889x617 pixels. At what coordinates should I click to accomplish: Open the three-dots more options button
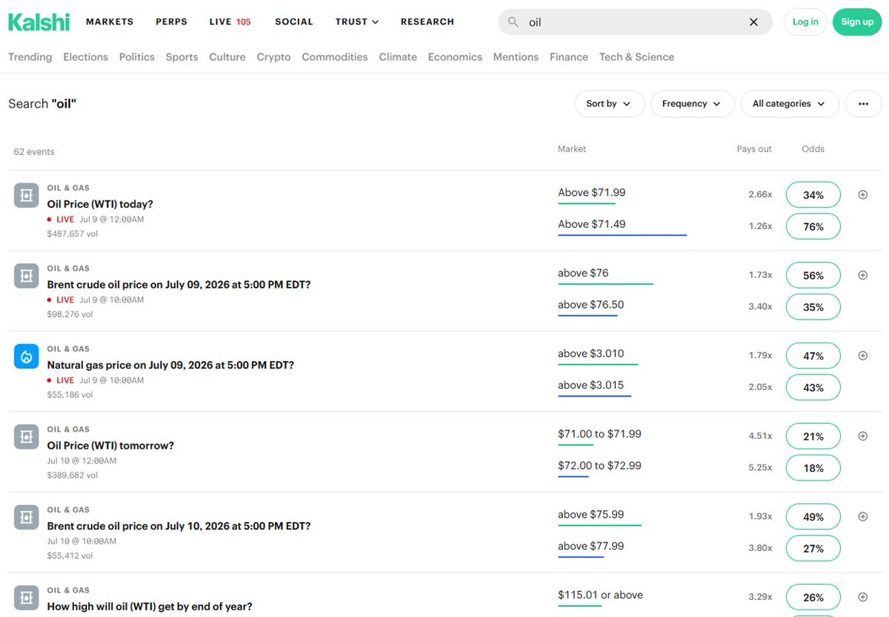(863, 104)
